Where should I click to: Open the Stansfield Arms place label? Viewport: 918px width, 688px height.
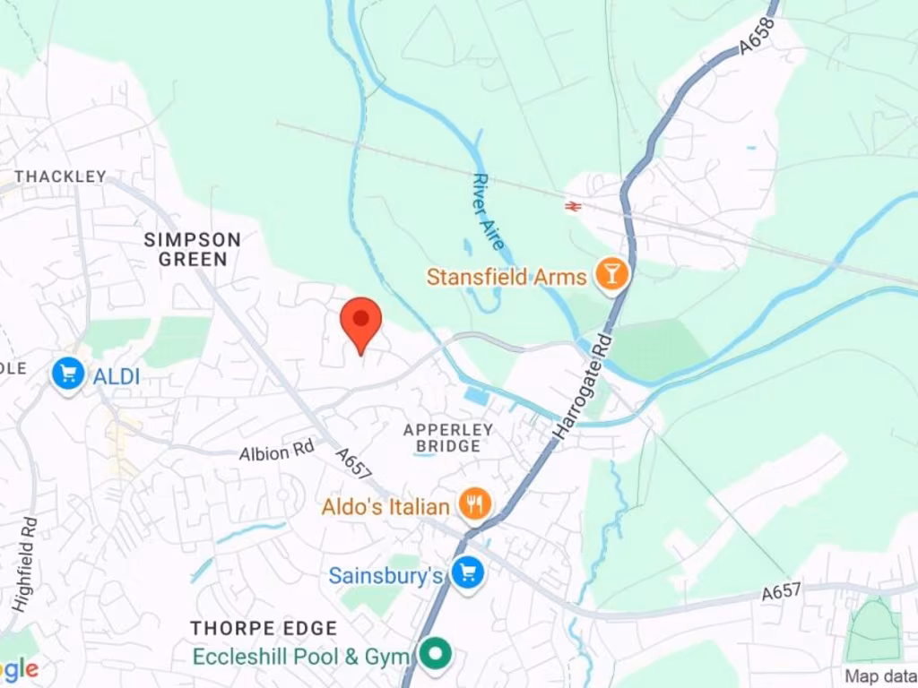507,277
